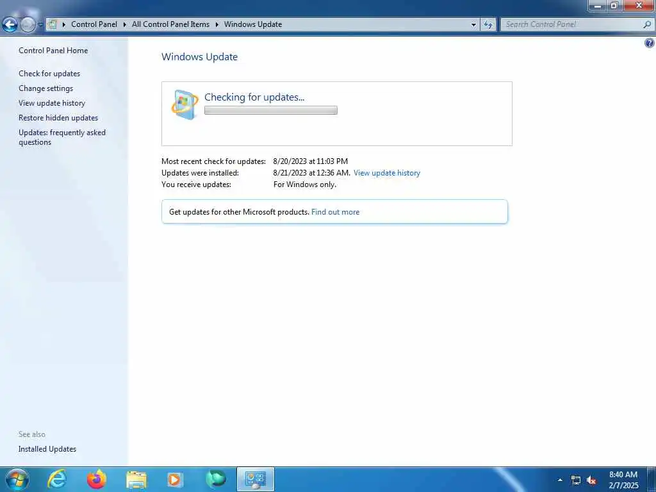
Task: Go to Control Panel Home
Action: 53,51
